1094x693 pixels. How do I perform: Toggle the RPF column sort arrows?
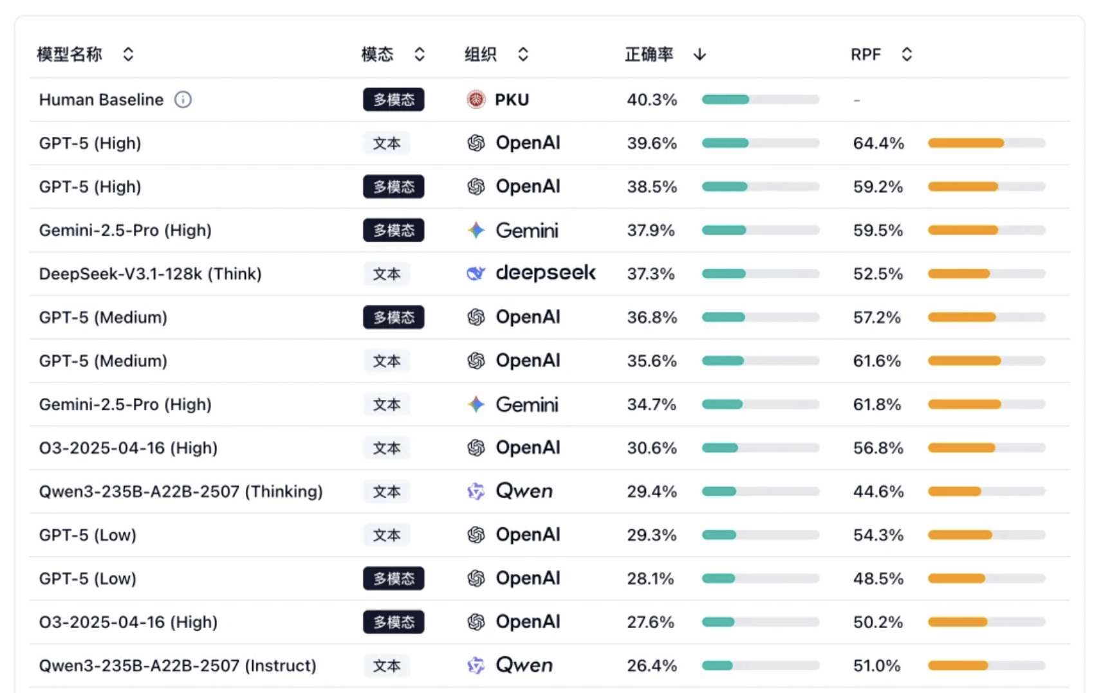(907, 55)
